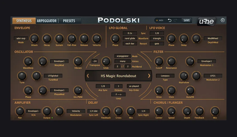
Task: Click the envelope Decay knob
Action: 47,38
